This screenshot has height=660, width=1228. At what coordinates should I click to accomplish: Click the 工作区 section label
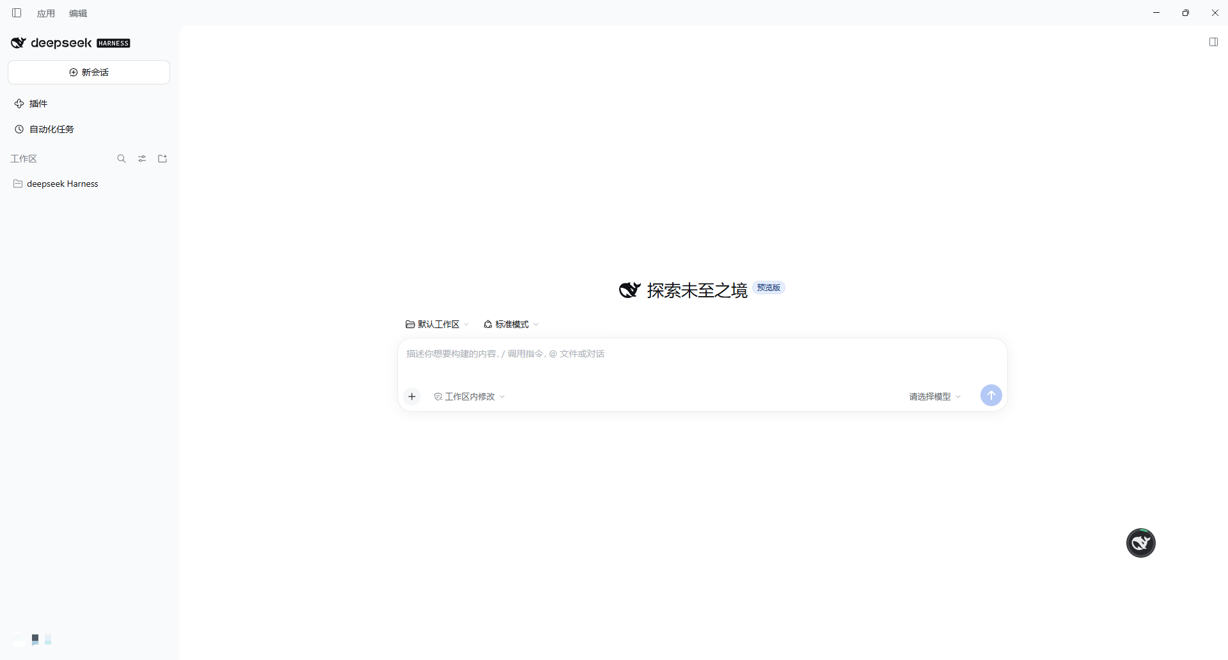click(x=24, y=159)
